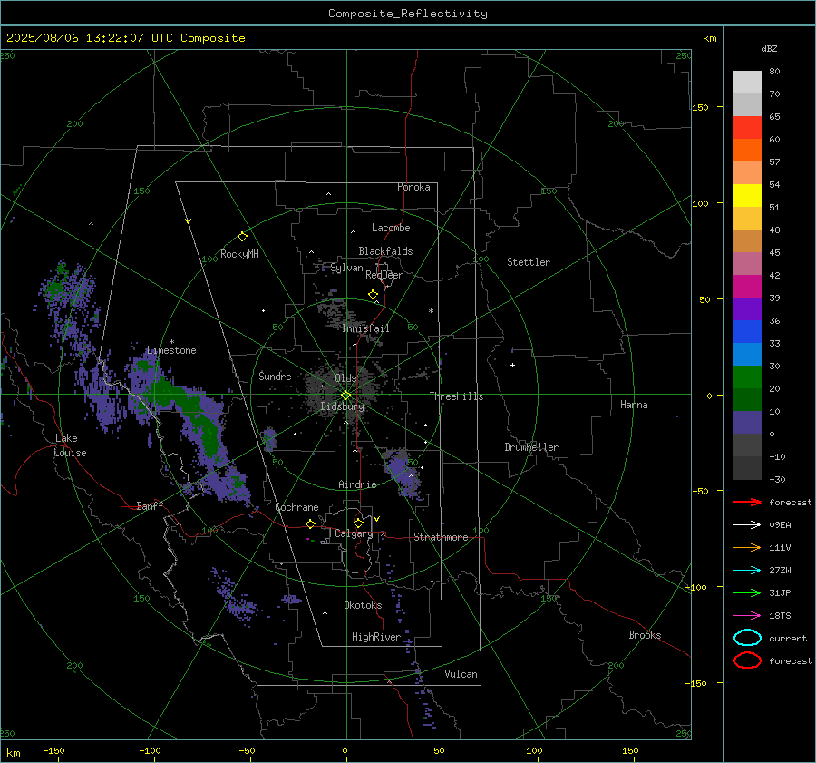Click the red forecast arrow in legend
816x763 pixels.
[x=747, y=502]
